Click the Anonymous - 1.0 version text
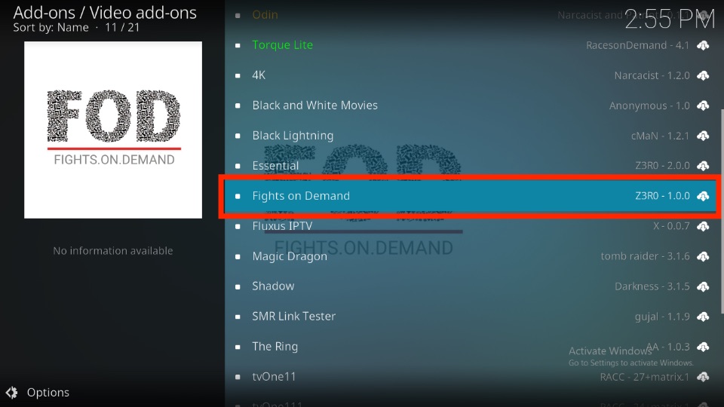Viewport: 724px width, 407px height. tap(649, 106)
